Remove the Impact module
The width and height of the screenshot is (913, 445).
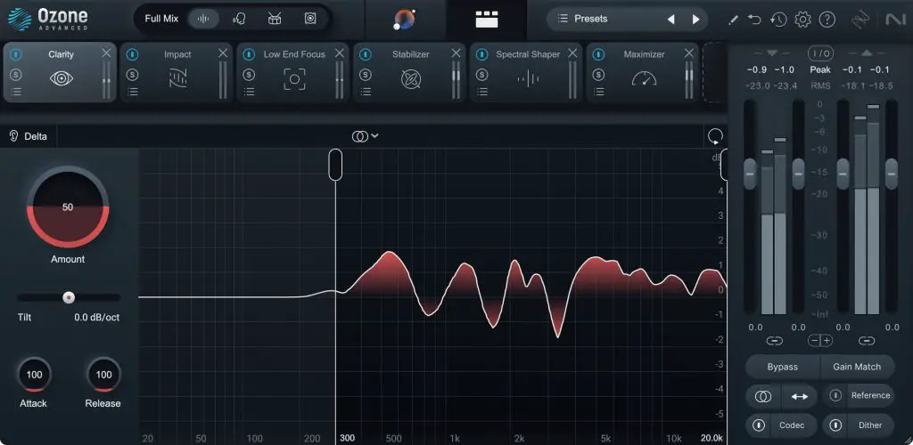coord(223,53)
